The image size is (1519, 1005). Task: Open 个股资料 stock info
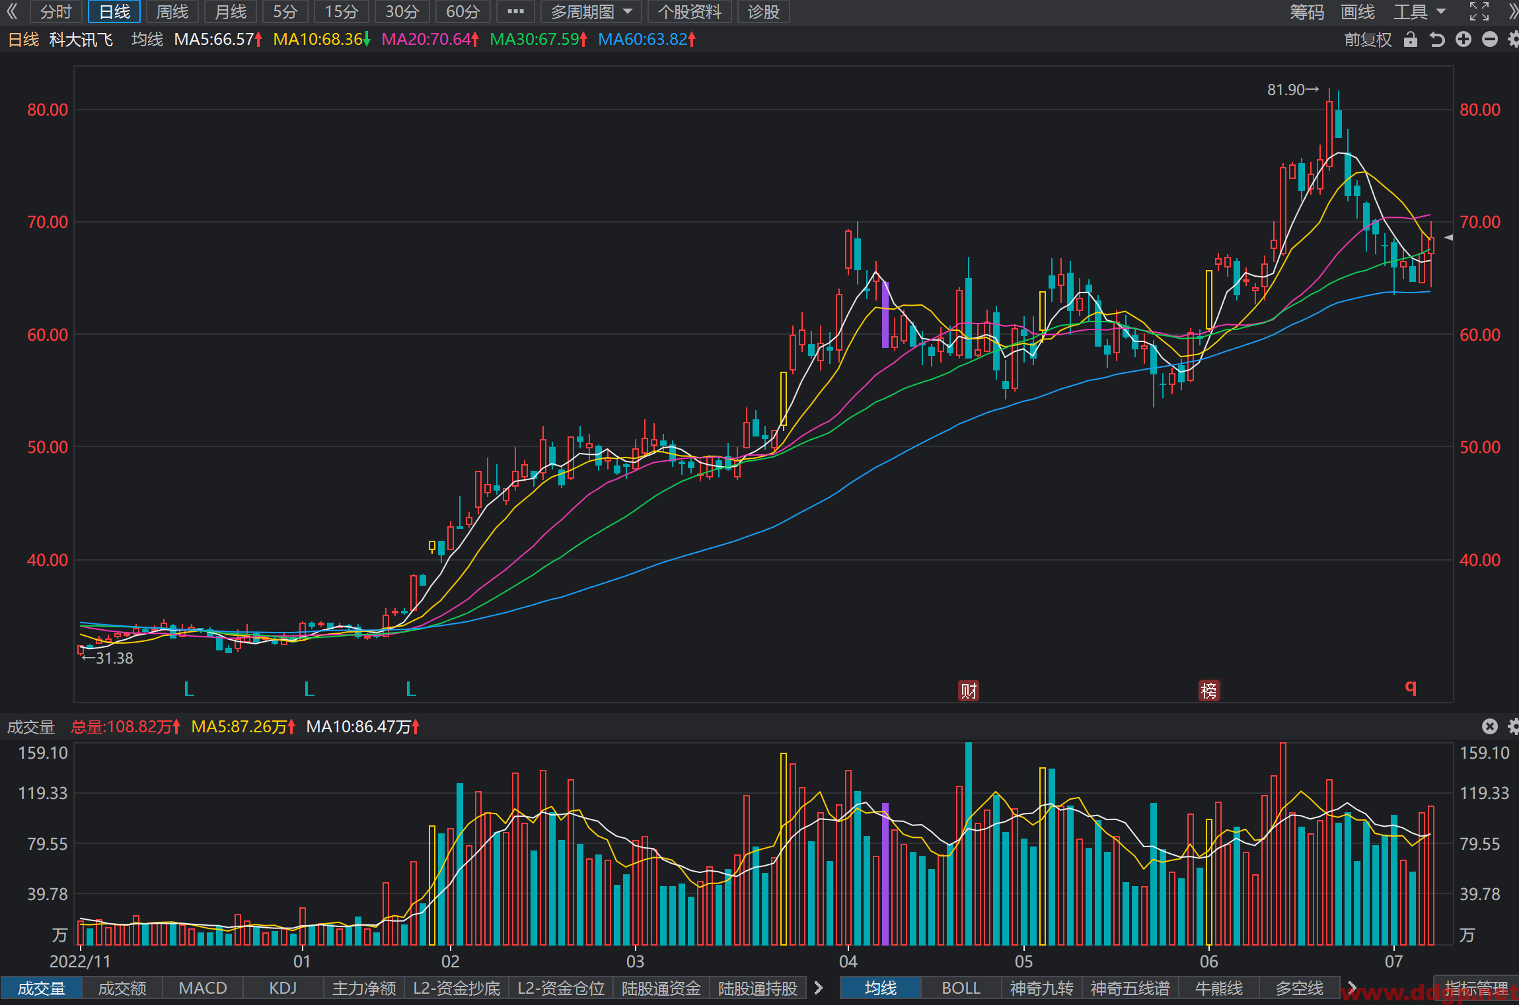coord(690,12)
